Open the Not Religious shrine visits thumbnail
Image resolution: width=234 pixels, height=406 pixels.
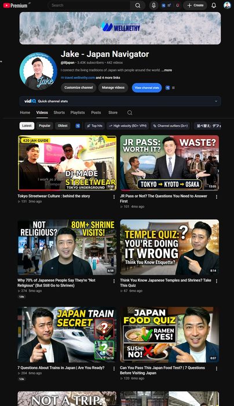[67, 247]
